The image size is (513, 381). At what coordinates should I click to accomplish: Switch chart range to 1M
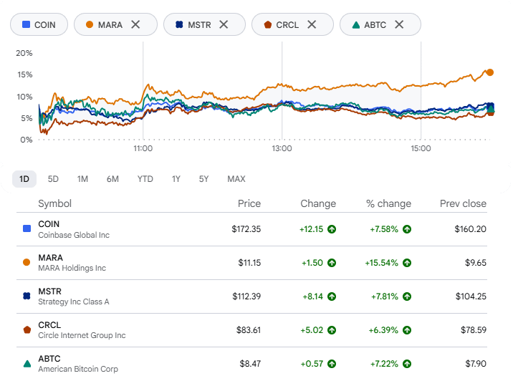pyautogui.click(x=82, y=179)
